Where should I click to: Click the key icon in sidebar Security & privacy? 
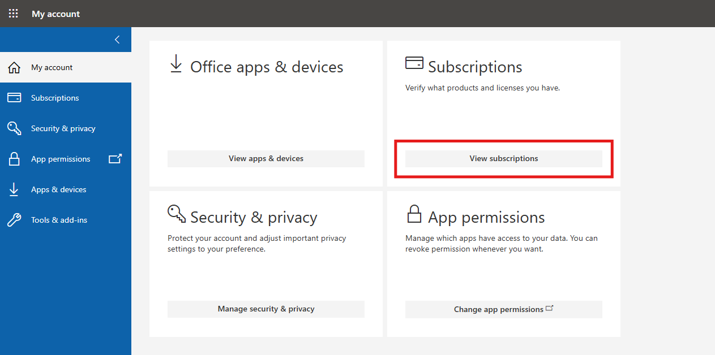click(14, 128)
